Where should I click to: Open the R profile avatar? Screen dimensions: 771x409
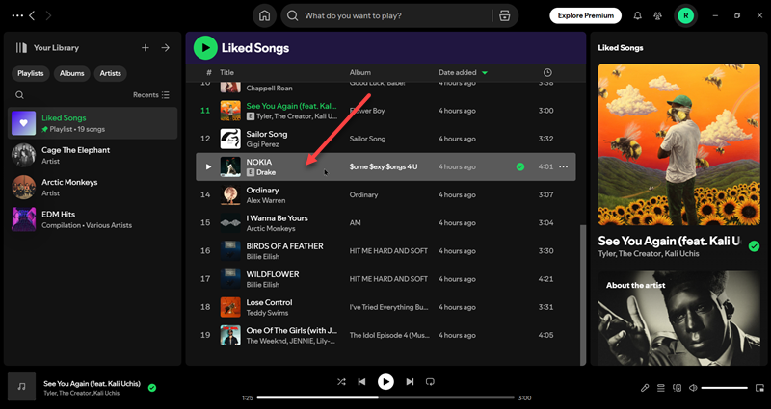point(685,15)
